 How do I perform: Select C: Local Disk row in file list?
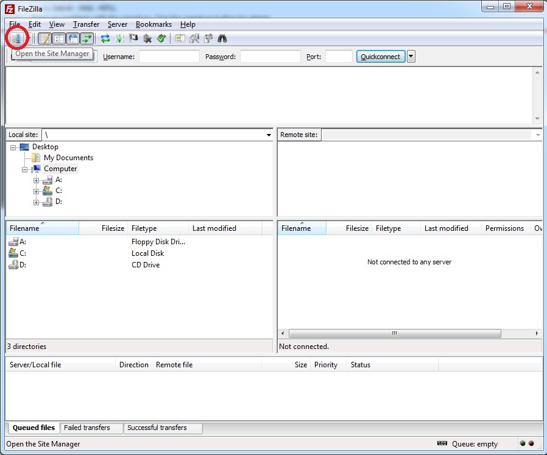(139, 253)
